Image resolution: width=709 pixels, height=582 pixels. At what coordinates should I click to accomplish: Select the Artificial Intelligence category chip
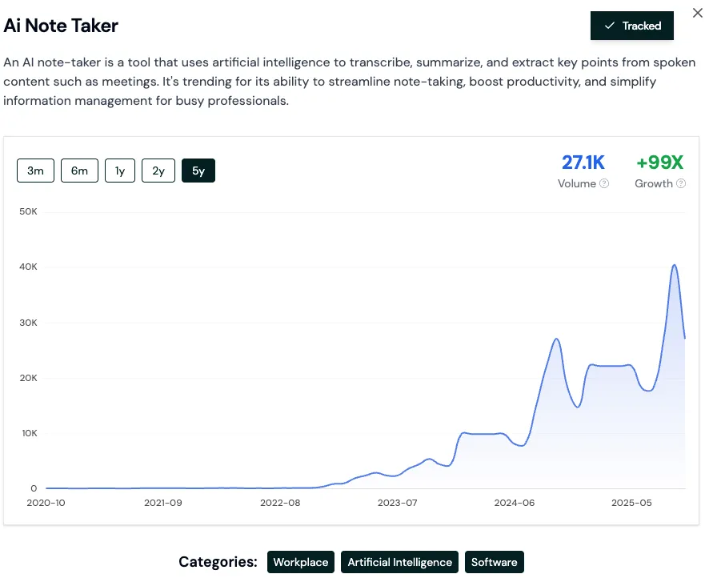tap(399, 561)
